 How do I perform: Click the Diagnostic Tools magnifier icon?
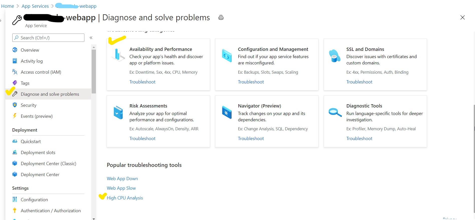tap(335, 112)
